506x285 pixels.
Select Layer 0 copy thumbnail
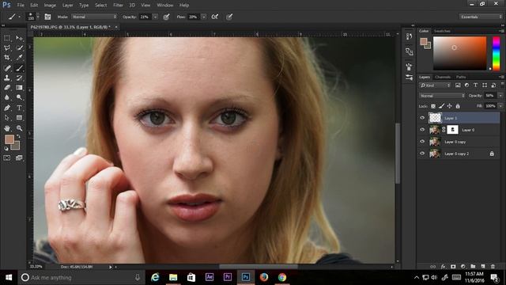[x=435, y=142]
